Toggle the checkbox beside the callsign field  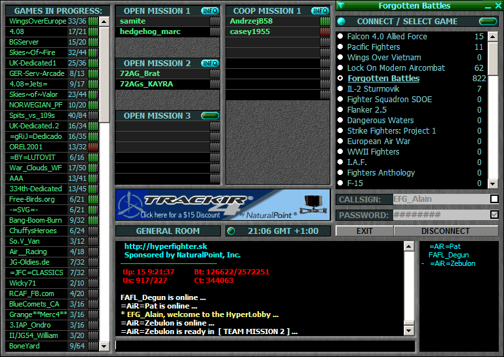pyautogui.click(x=494, y=199)
